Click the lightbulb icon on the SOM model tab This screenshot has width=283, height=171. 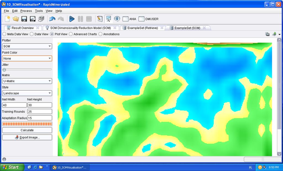pos(47,28)
